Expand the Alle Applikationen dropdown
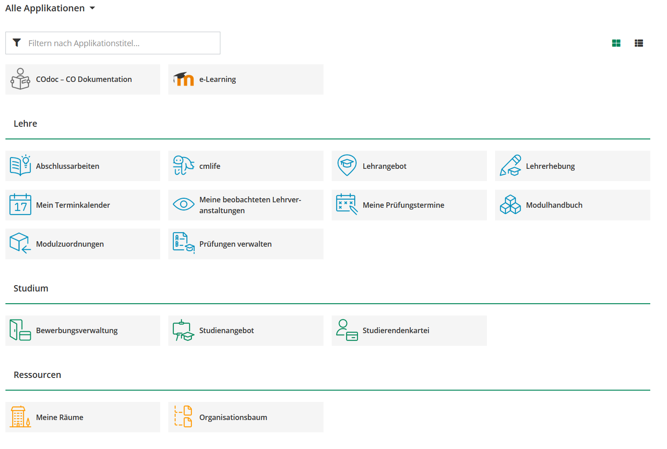This screenshot has width=667, height=449. pos(50,8)
